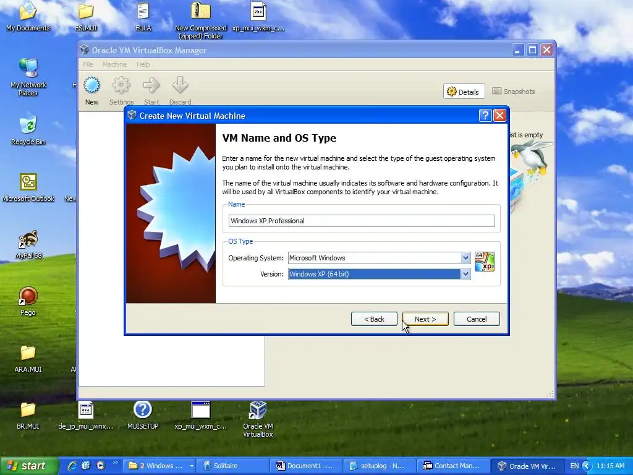Maximize the Oracle VM VirtualBox Manager window
This screenshot has width=633, height=475.
(x=532, y=50)
